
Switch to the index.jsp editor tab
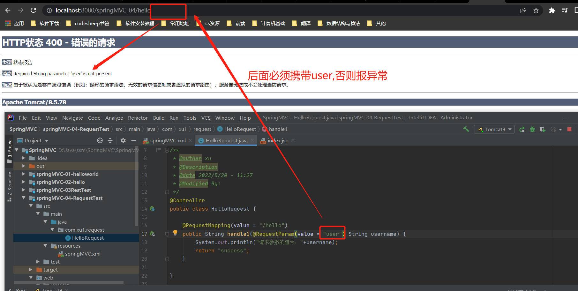click(274, 140)
